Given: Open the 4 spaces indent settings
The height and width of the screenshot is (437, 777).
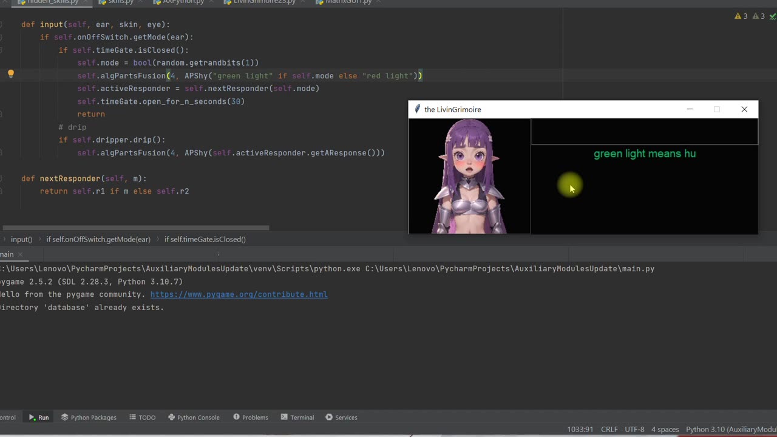Looking at the screenshot, I should (x=665, y=430).
